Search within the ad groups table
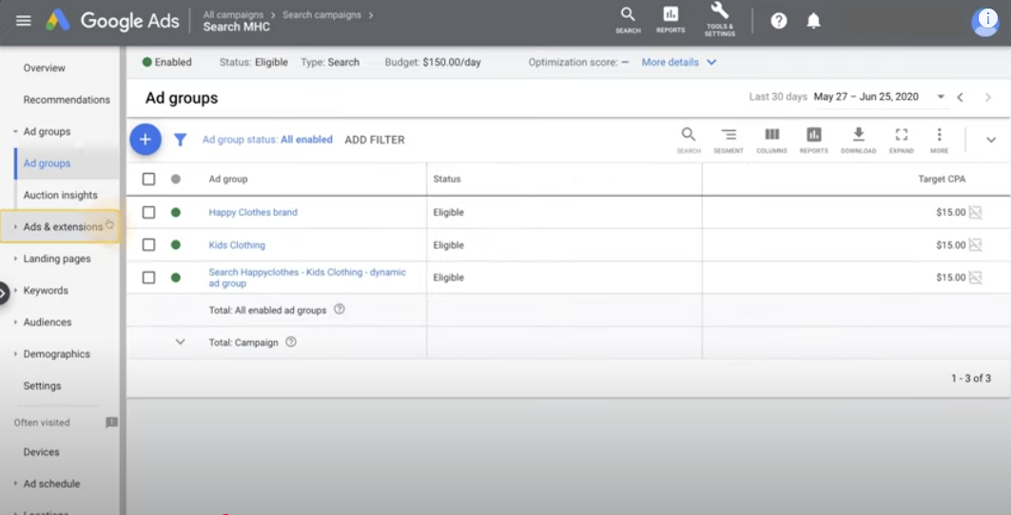The image size is (1011, 515). click(689, 140)
